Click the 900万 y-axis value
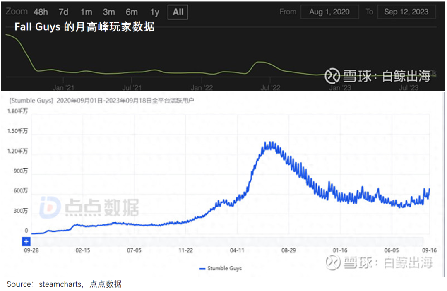This screenshot has height=291, width=447. click(21, 171)
